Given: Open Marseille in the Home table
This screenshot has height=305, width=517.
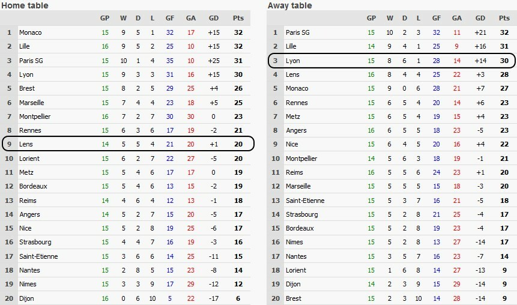Looking at the screenshot, I should point(32,103).
